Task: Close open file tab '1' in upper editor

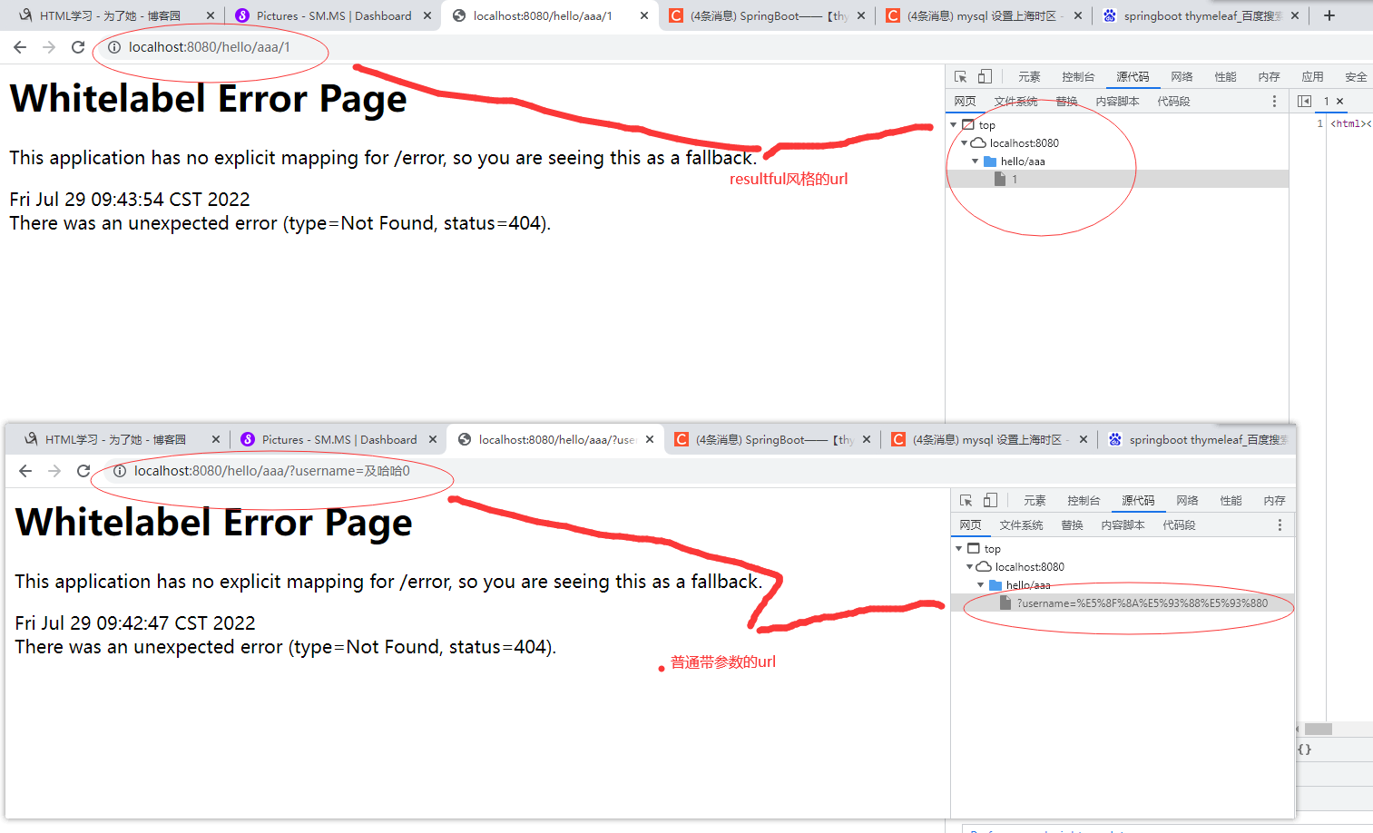Action: tap(1339, 102)
